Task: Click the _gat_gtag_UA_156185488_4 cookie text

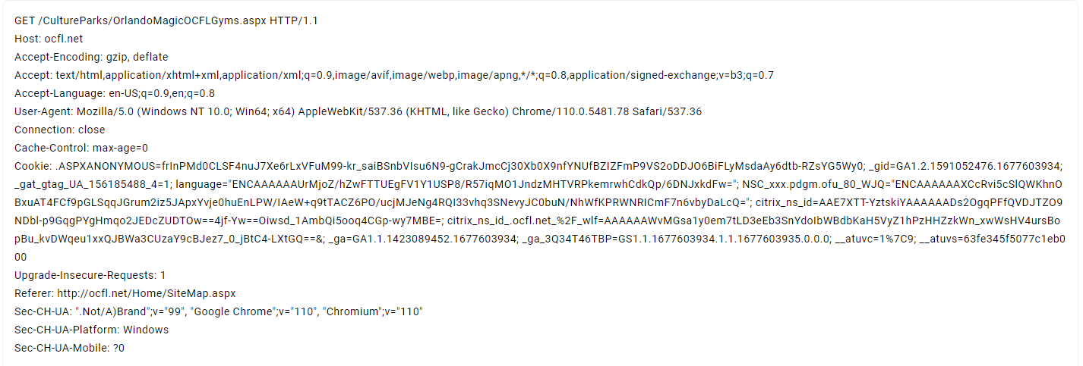Action: (x=94, y=184)
